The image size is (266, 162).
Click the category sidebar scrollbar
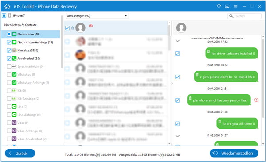62,42
